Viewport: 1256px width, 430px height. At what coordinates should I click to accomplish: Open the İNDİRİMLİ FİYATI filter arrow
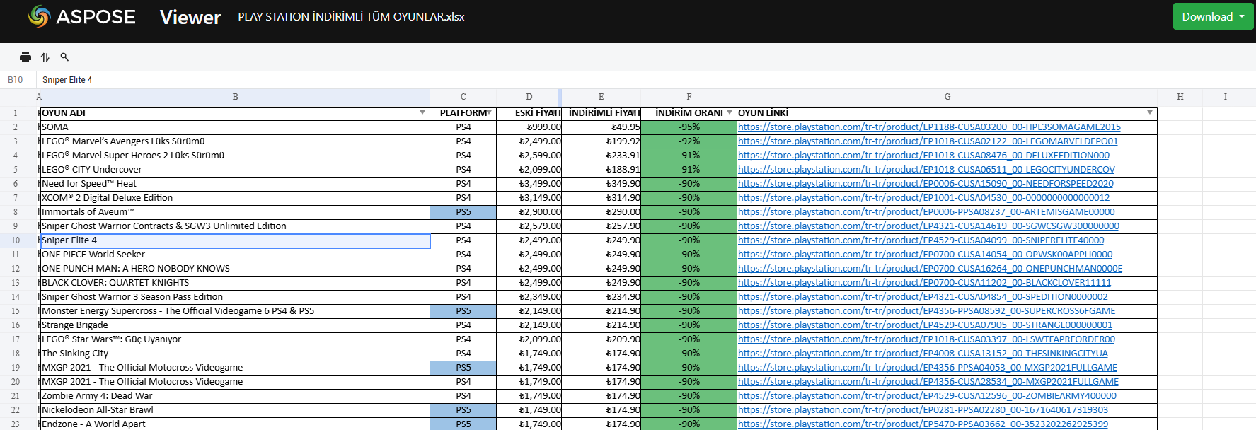click(634, 113)
